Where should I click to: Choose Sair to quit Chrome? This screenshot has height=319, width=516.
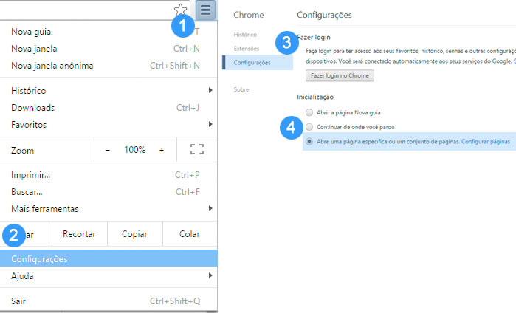click(109, 301)
